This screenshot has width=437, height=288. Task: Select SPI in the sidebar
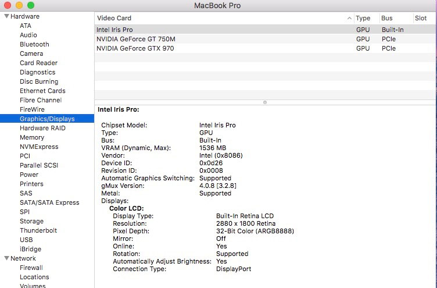point(24,212)
